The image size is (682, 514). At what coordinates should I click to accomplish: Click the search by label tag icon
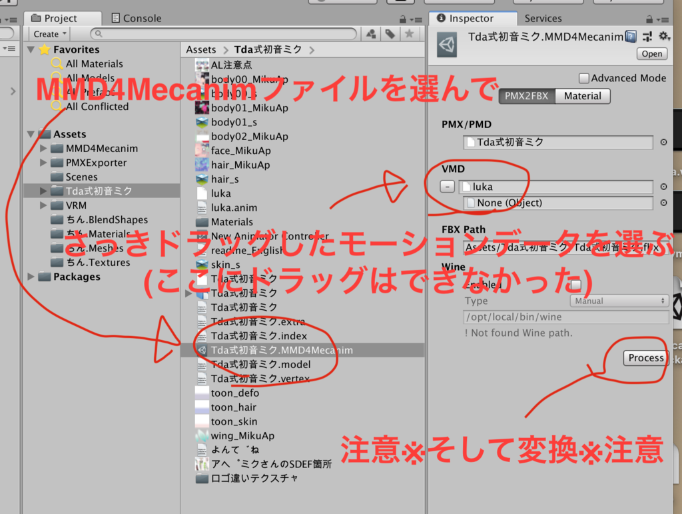[390, 33]
